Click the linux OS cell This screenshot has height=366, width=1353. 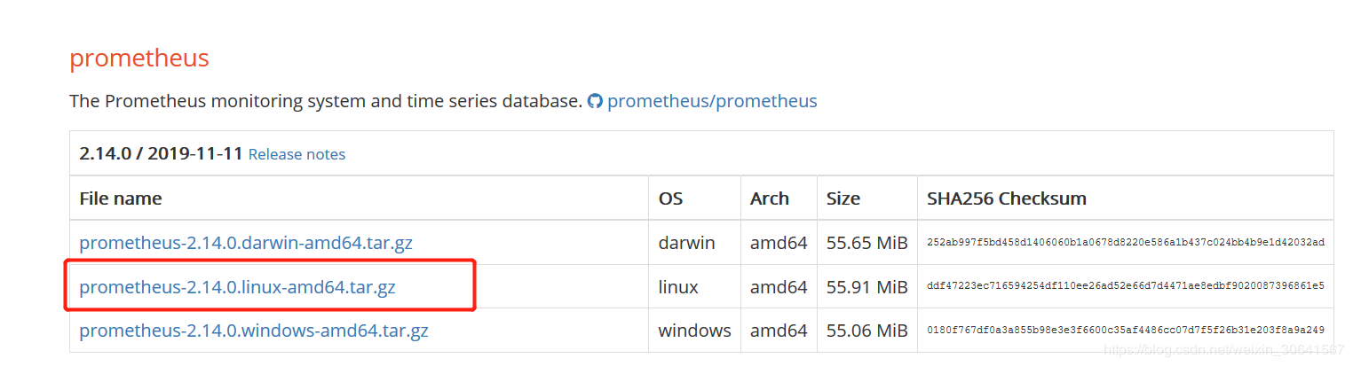(678, 287)
